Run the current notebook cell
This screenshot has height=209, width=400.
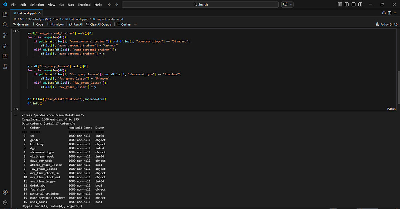15,31
